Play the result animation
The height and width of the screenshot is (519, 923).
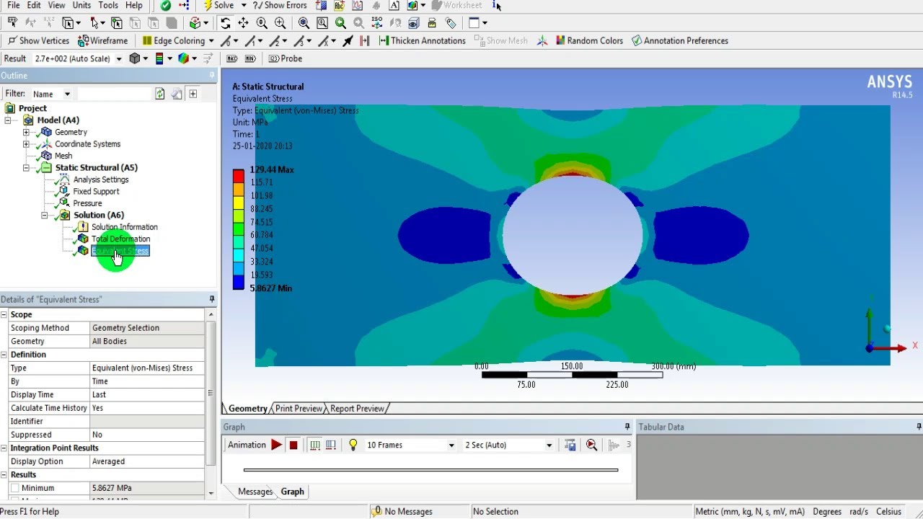[276, 445]
